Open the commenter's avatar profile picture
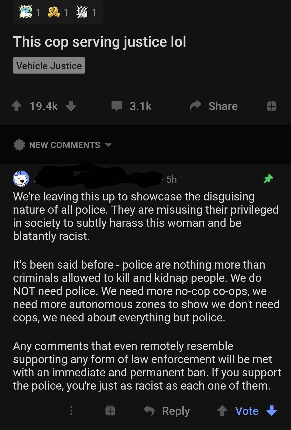 [x=20, y=178]
